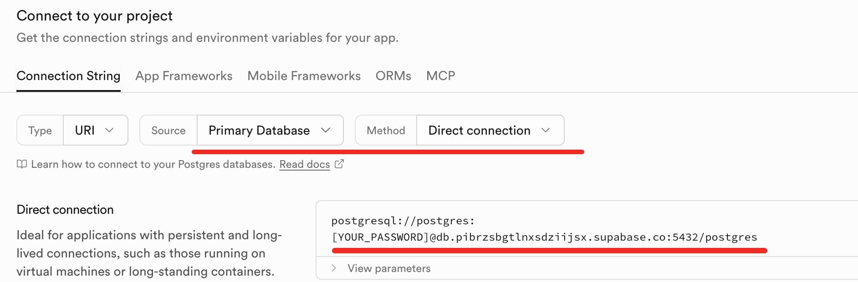Click the book icon beside Learn how

coord(21,164)
